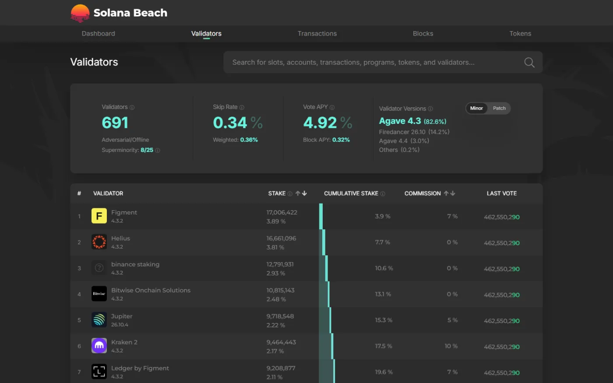This screenshot has width=613, height=383.
Task: Select the Validators tab
Action: tap(206, 34)
